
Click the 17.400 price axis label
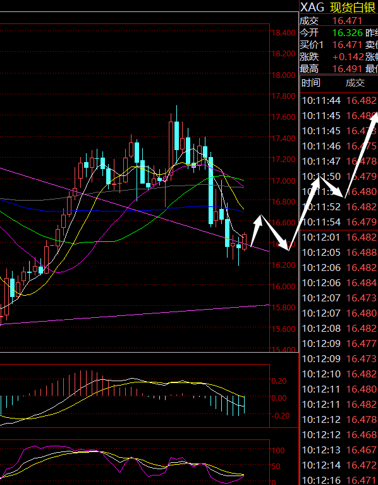pos(283,138)
